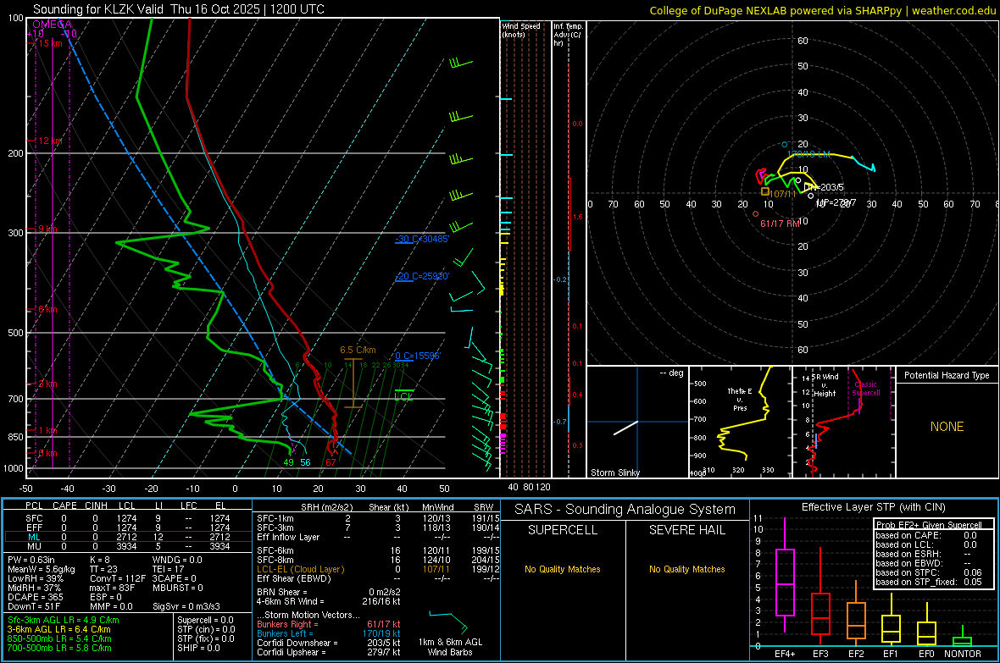Click the magenta OMEGA label
The width and height of the screenshot is (1000, 663).
click(53, 25)
